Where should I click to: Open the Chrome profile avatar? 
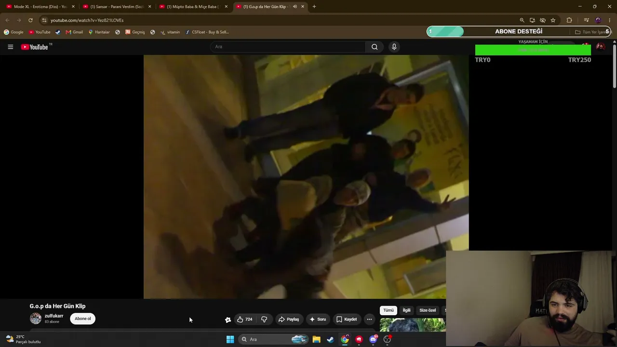(598, 20)
